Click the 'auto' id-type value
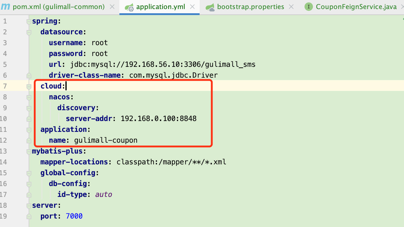The height and width of the screenshot is (227, 404). pyautogui.click(x=104, y=194)
